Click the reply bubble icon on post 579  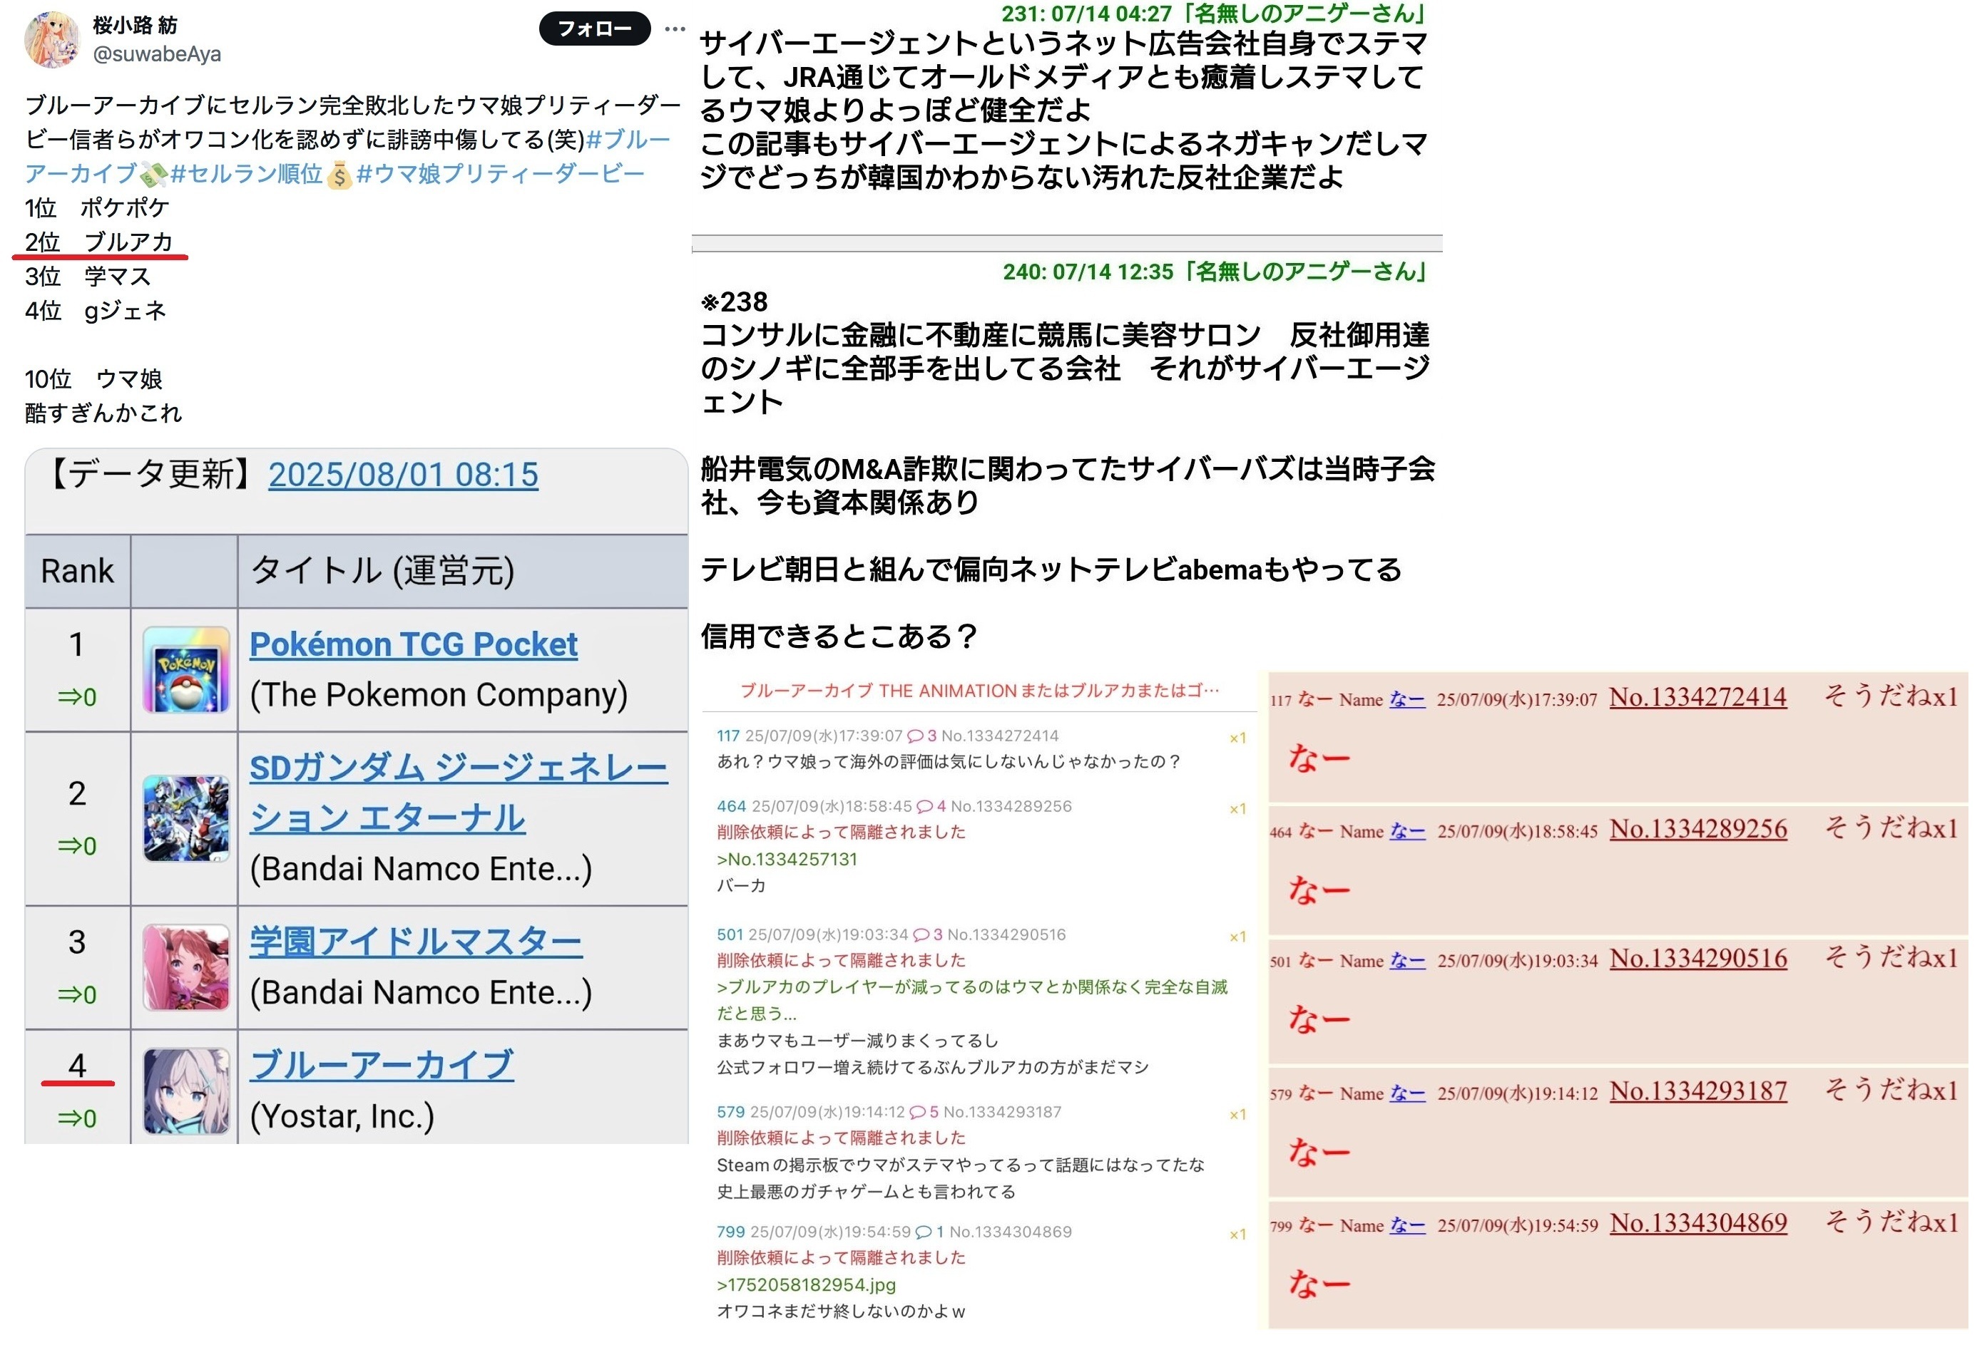click(x=918, y=1112)
